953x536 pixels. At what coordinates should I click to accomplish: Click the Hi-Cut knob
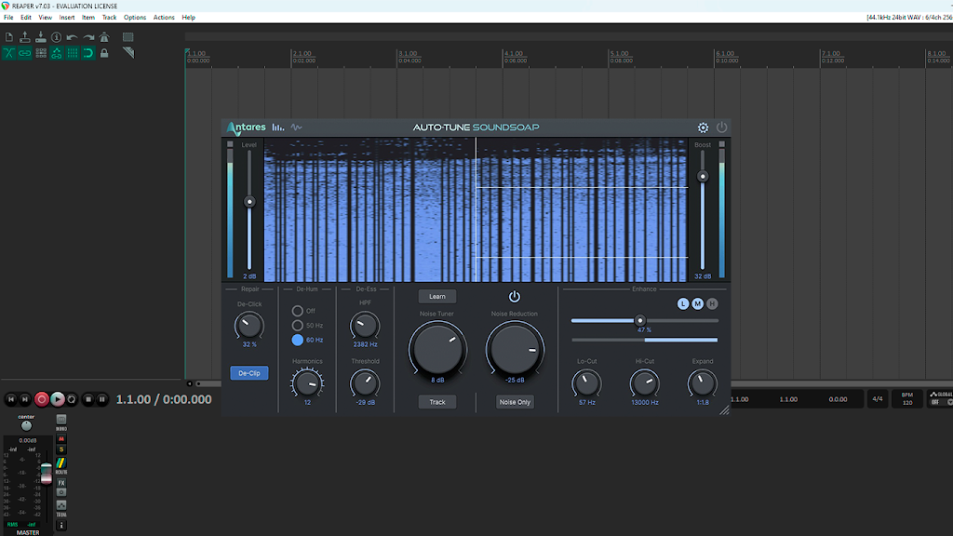(x=644, y=383)
